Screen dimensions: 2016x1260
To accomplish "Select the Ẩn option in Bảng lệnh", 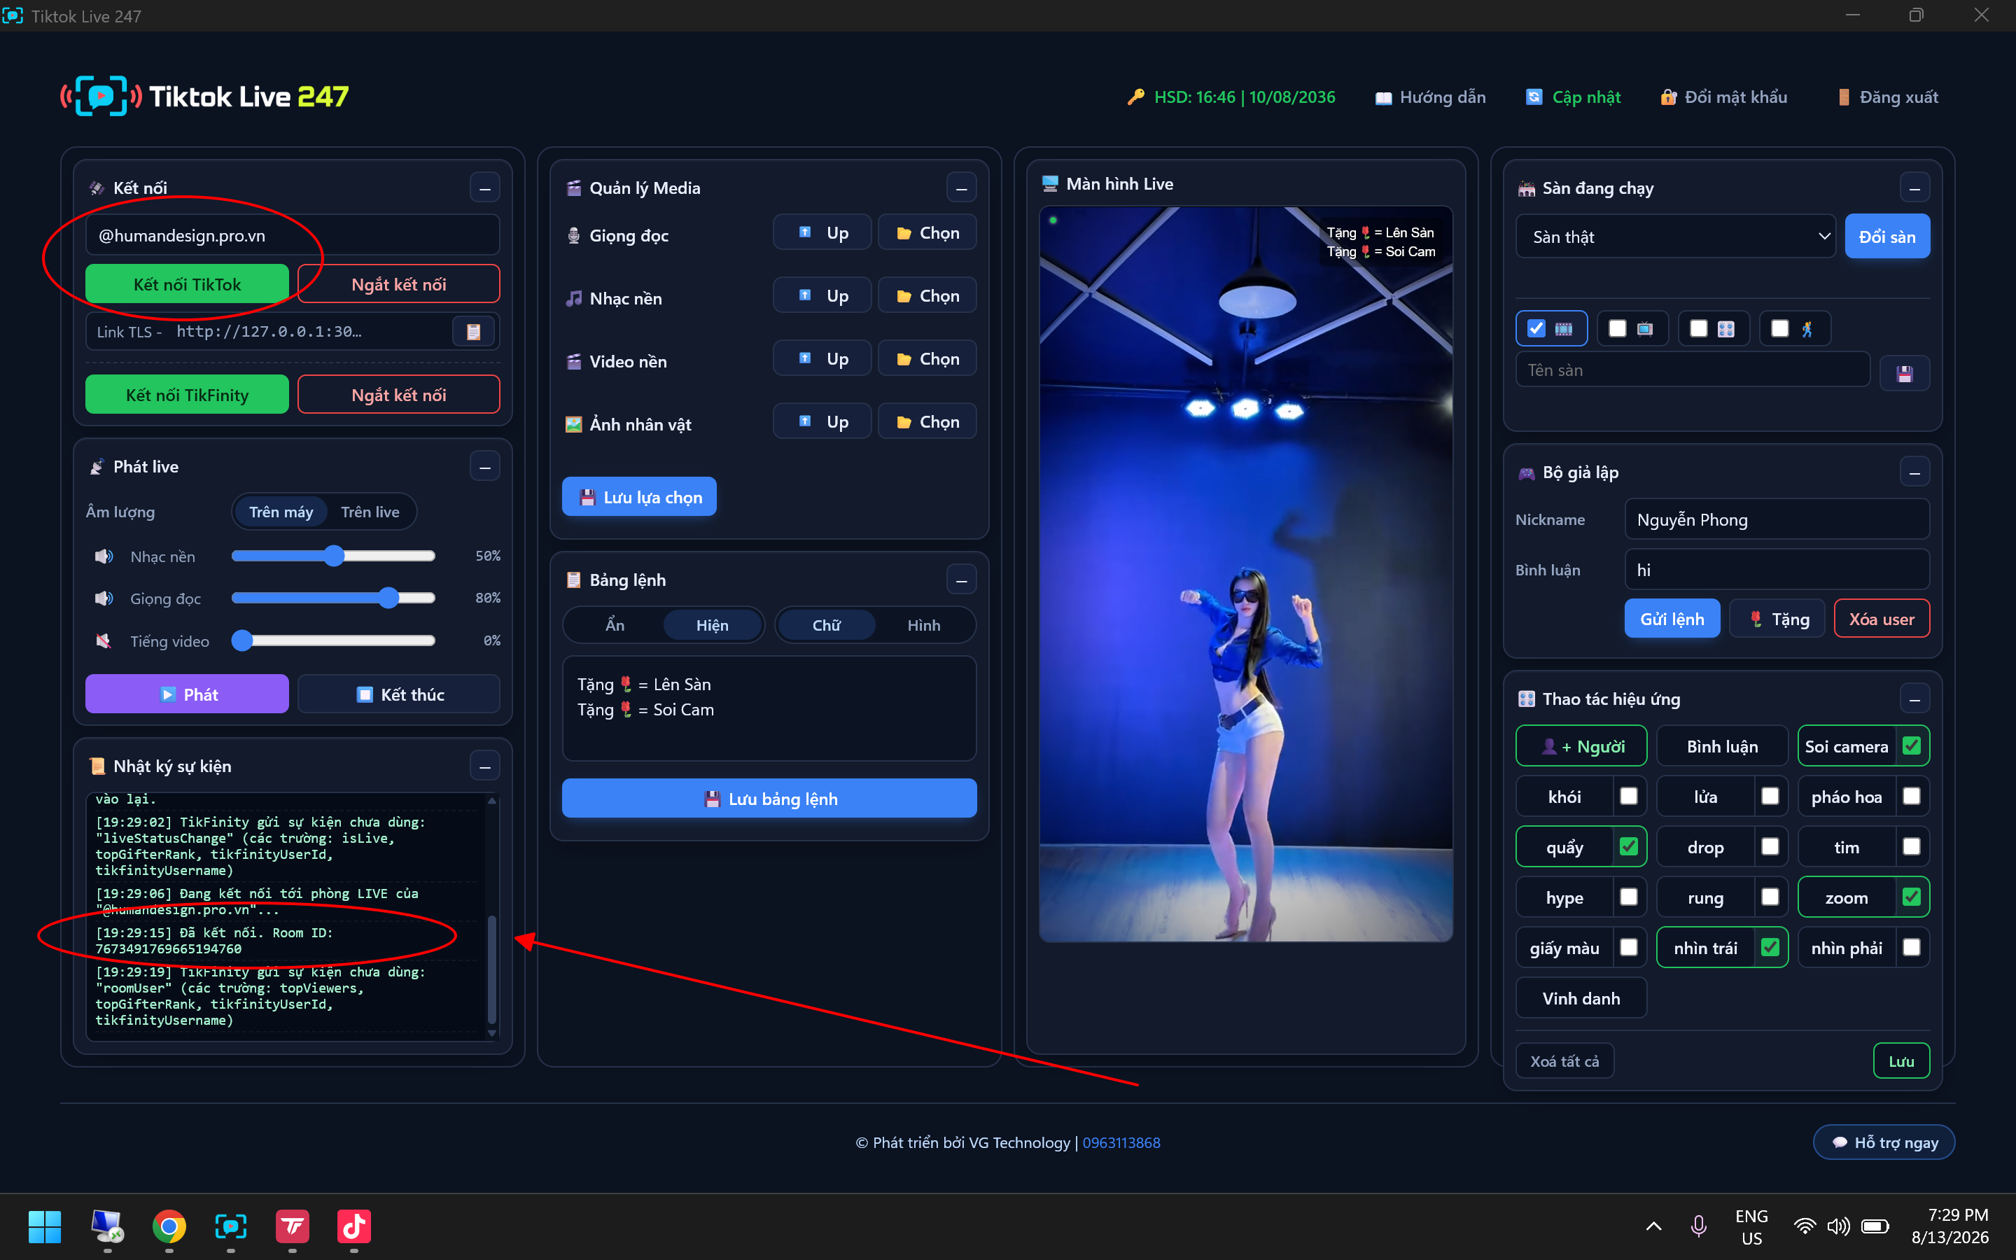I will (x=615, y=625).
